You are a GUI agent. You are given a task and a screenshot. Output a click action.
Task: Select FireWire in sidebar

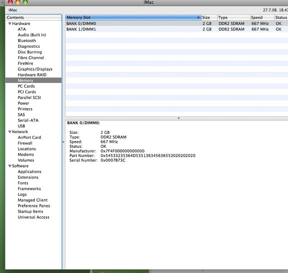click(26, 63)
